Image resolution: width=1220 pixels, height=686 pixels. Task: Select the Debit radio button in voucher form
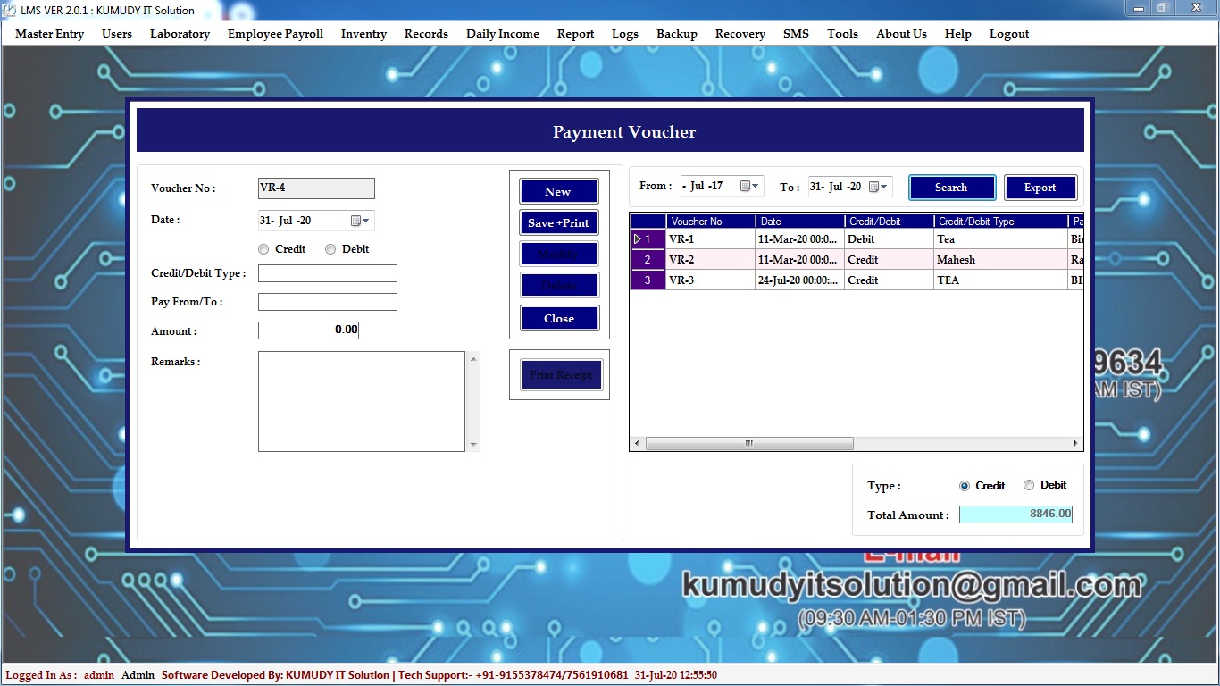coord(330,249)
